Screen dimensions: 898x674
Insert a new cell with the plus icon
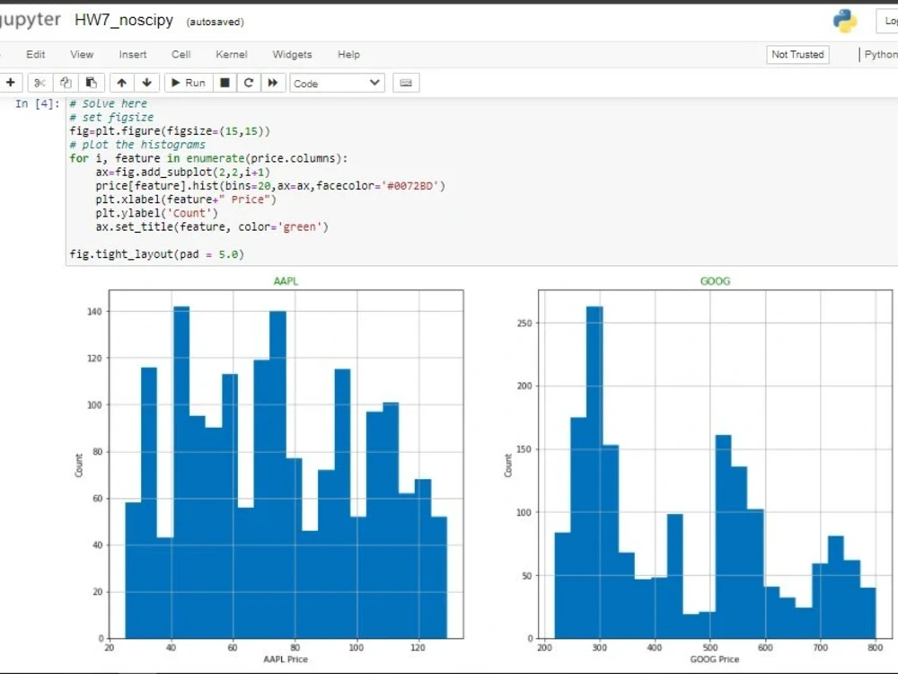tap(10, 83)
